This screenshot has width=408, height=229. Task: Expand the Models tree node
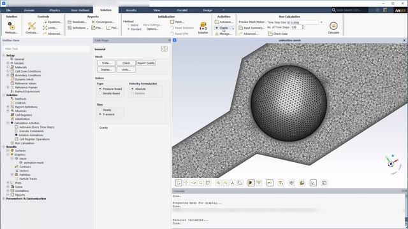8,63
